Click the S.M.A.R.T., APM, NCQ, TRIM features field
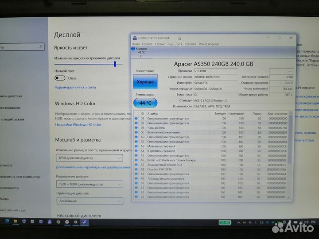This screenshot has height=239, width=319. [243, 106]
